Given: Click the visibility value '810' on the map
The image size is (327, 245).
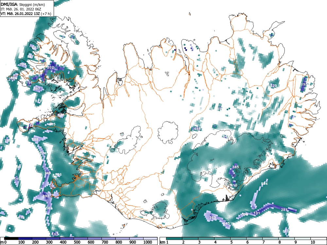Looking at the screenshot, I should (286, 232).
